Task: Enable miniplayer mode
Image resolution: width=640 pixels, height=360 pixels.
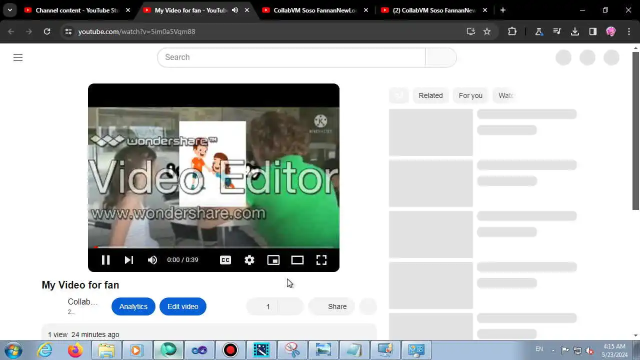Action: pos(273,260)
